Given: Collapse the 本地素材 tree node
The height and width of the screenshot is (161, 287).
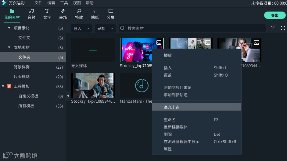Looking at the screenshot, I should [x=9, y=47].
